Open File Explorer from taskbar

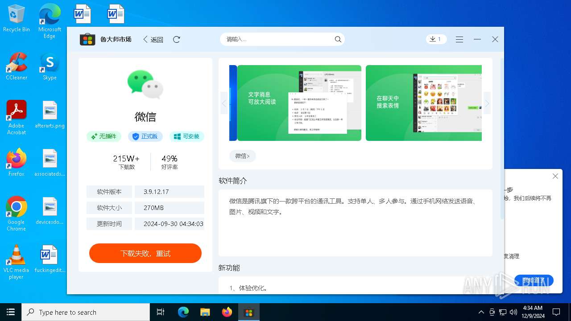(205, 312)
